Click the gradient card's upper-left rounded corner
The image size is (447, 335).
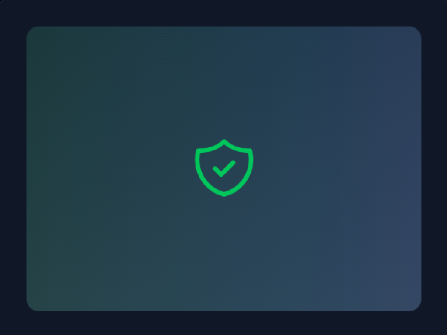click(31, 31)
